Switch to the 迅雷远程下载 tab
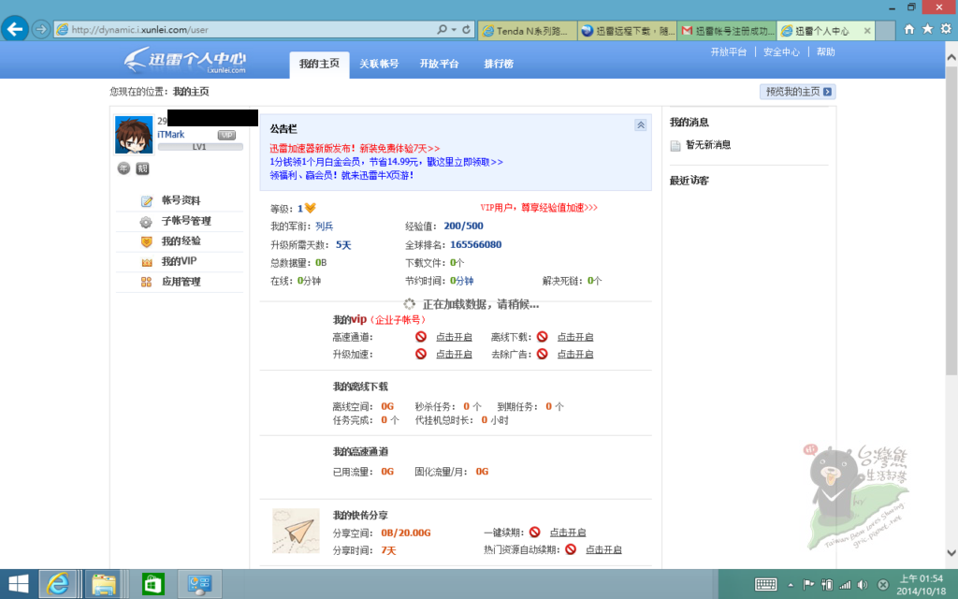The height and width of the screenshot is (599, 958). point(628,31)
